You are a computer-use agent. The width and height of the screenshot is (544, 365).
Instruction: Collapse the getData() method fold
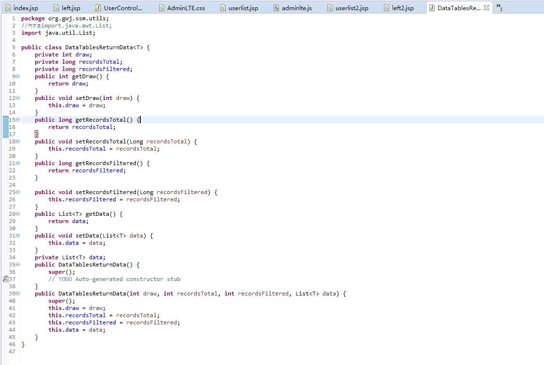(18, 214)
